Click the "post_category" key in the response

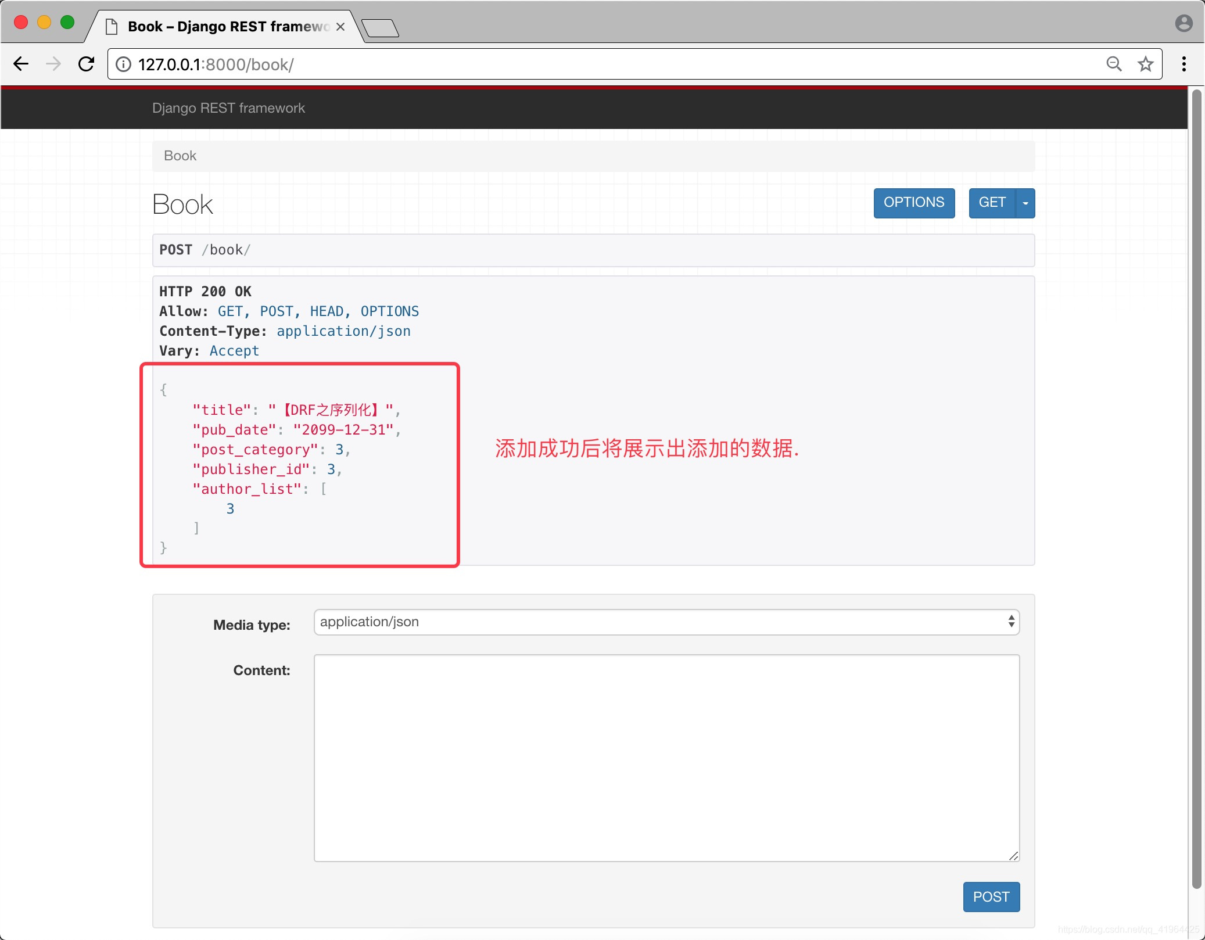pos(255,450)
